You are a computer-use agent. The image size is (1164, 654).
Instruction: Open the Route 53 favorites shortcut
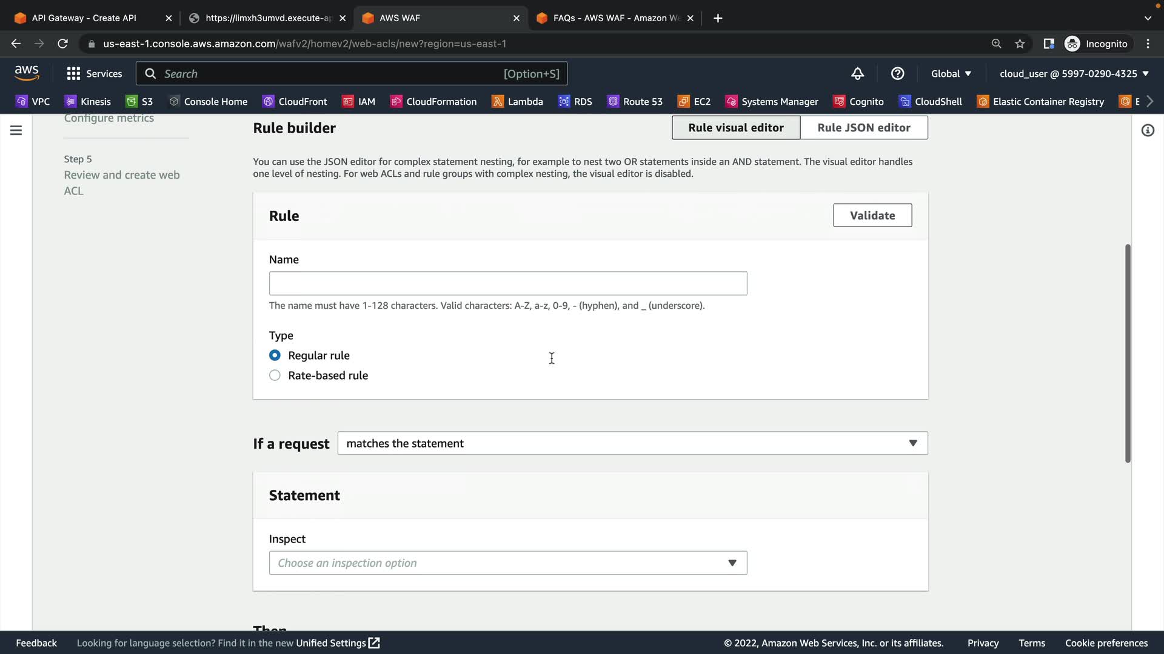pyautogui.click(x=635, y=101)
